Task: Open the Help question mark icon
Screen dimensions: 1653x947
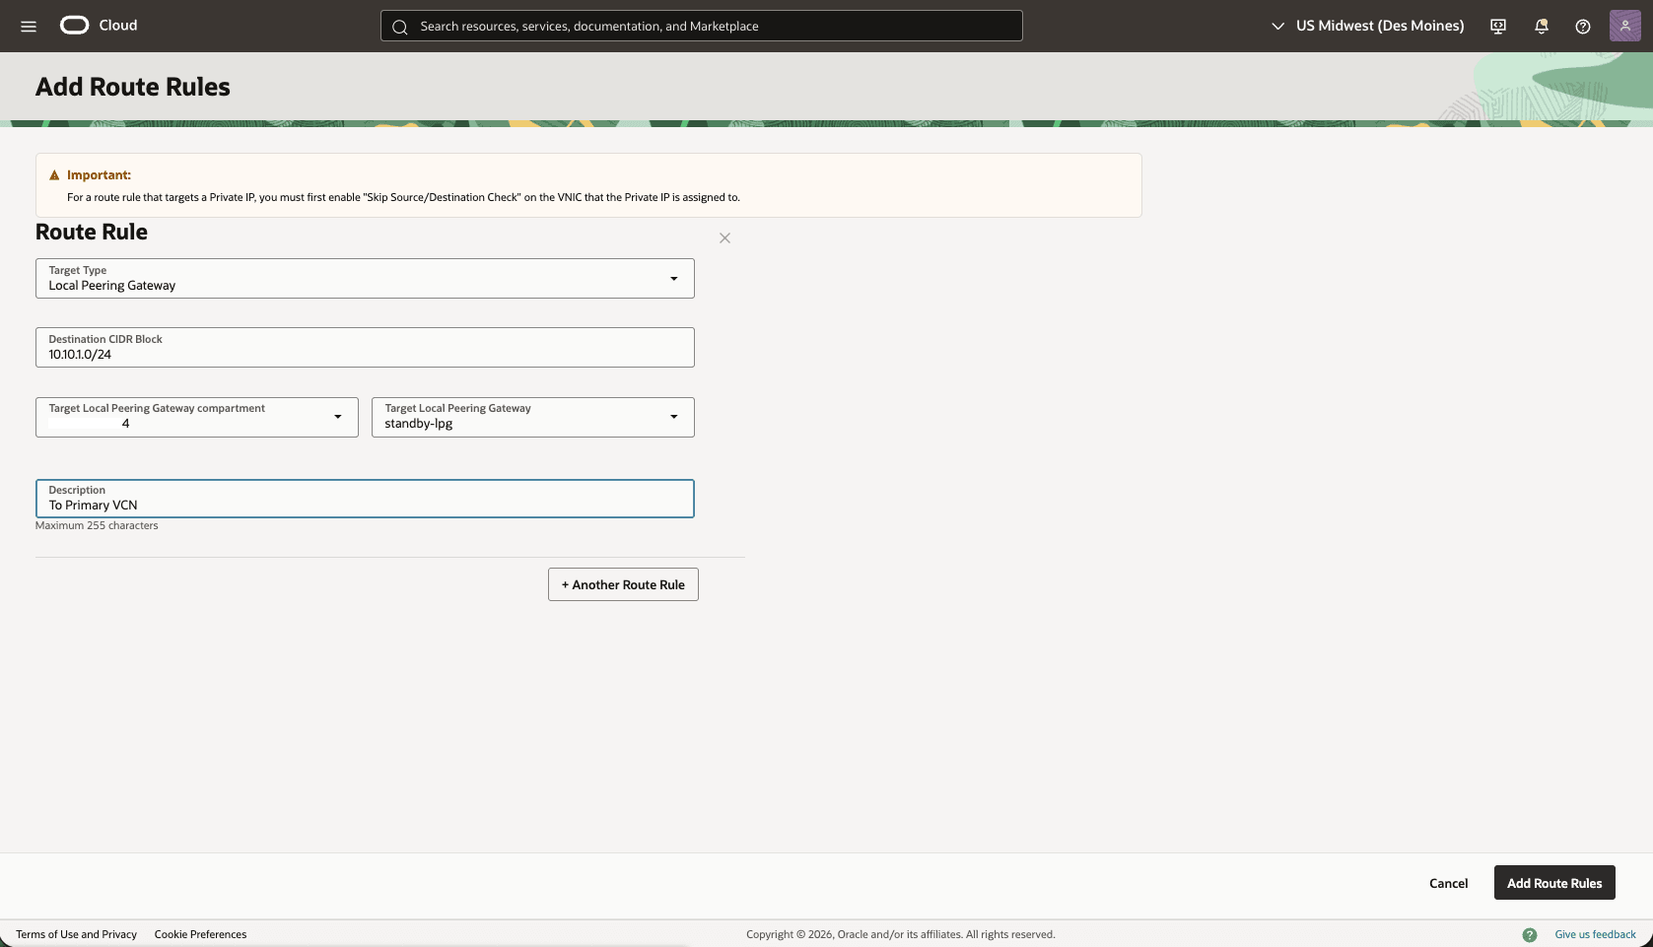Action: point(1583,26)
